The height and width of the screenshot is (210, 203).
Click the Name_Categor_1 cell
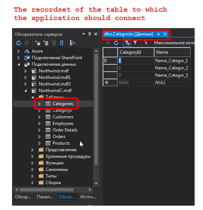pos(172,61)
